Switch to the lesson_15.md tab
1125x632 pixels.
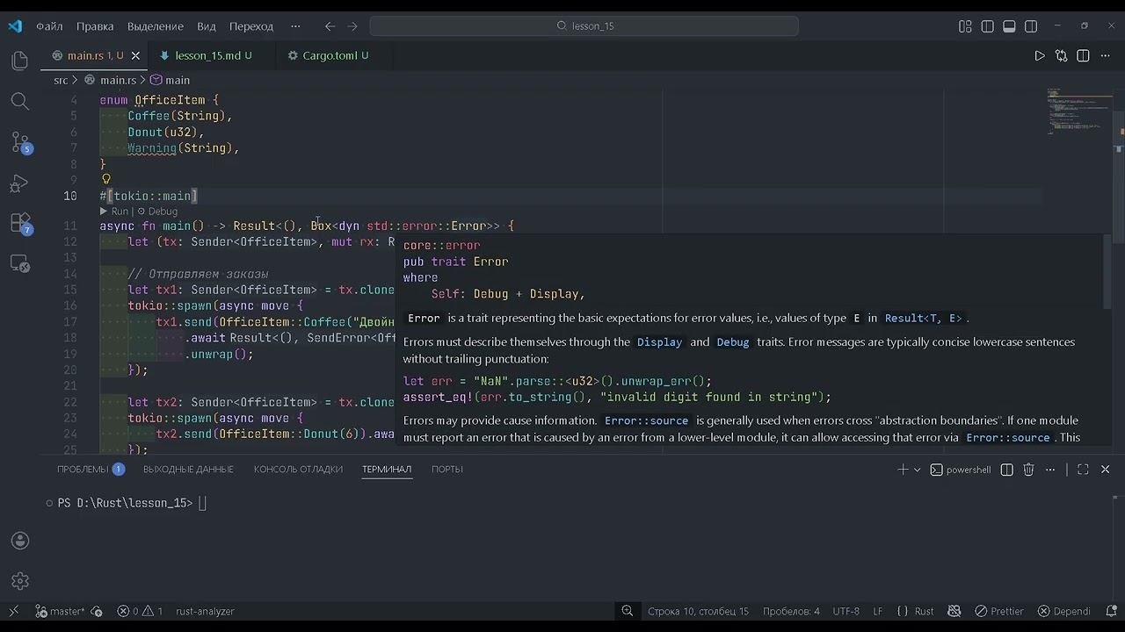207,55
